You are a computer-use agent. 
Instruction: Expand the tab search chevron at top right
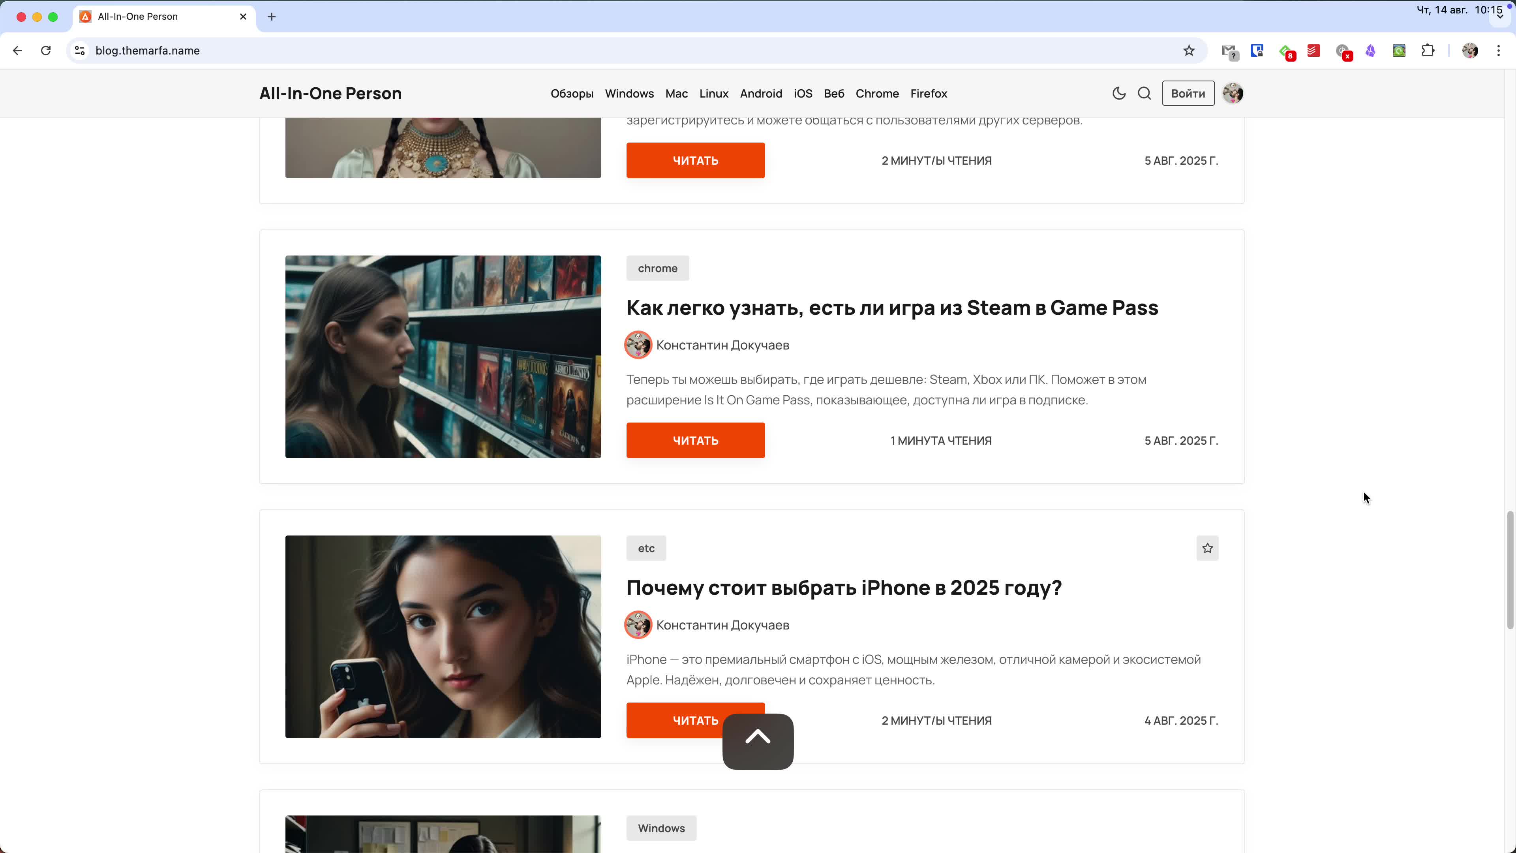point(1499,17)
